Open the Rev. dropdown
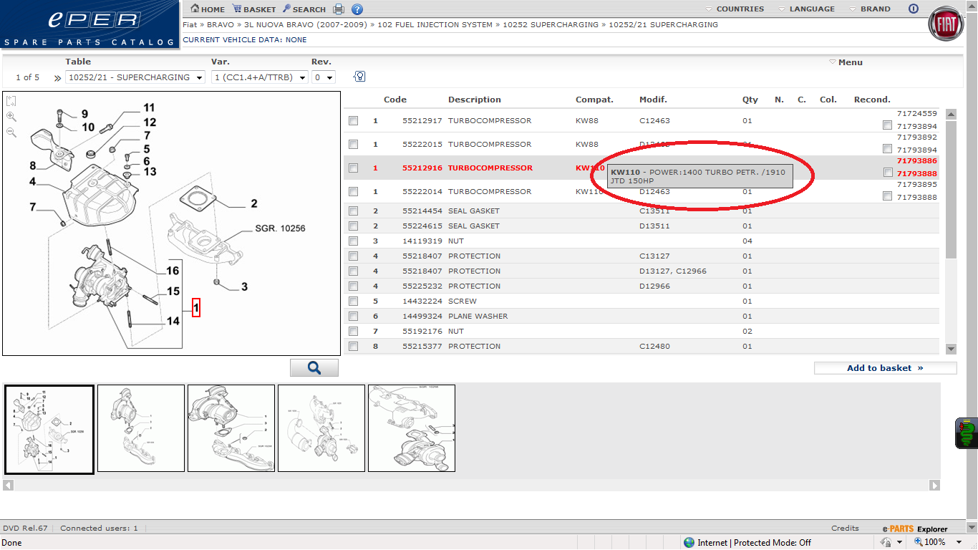 pos(323,77)
